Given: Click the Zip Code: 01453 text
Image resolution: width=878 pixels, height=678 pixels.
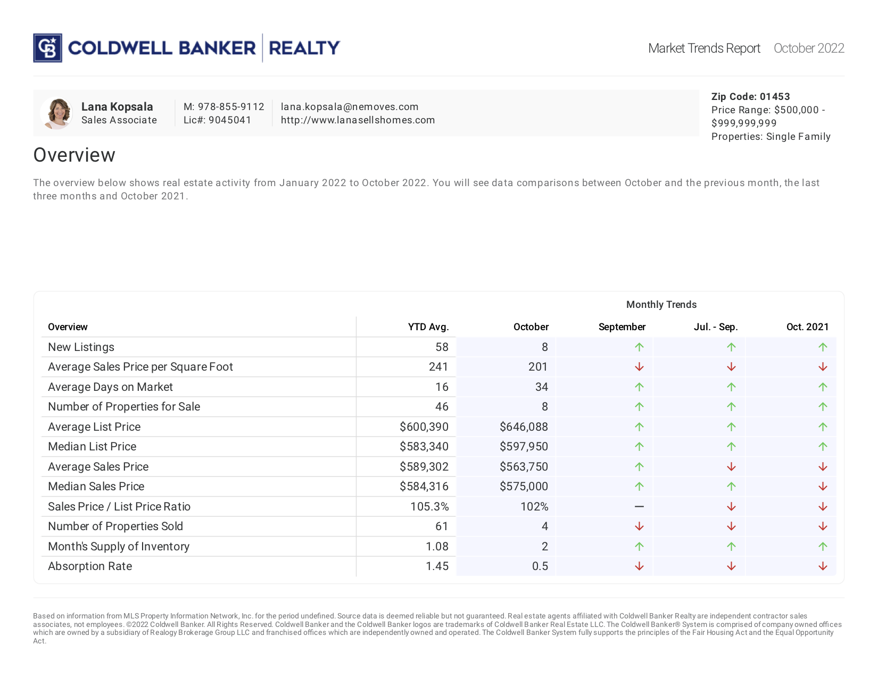Looking at the screenshot, I should [751, 97].
